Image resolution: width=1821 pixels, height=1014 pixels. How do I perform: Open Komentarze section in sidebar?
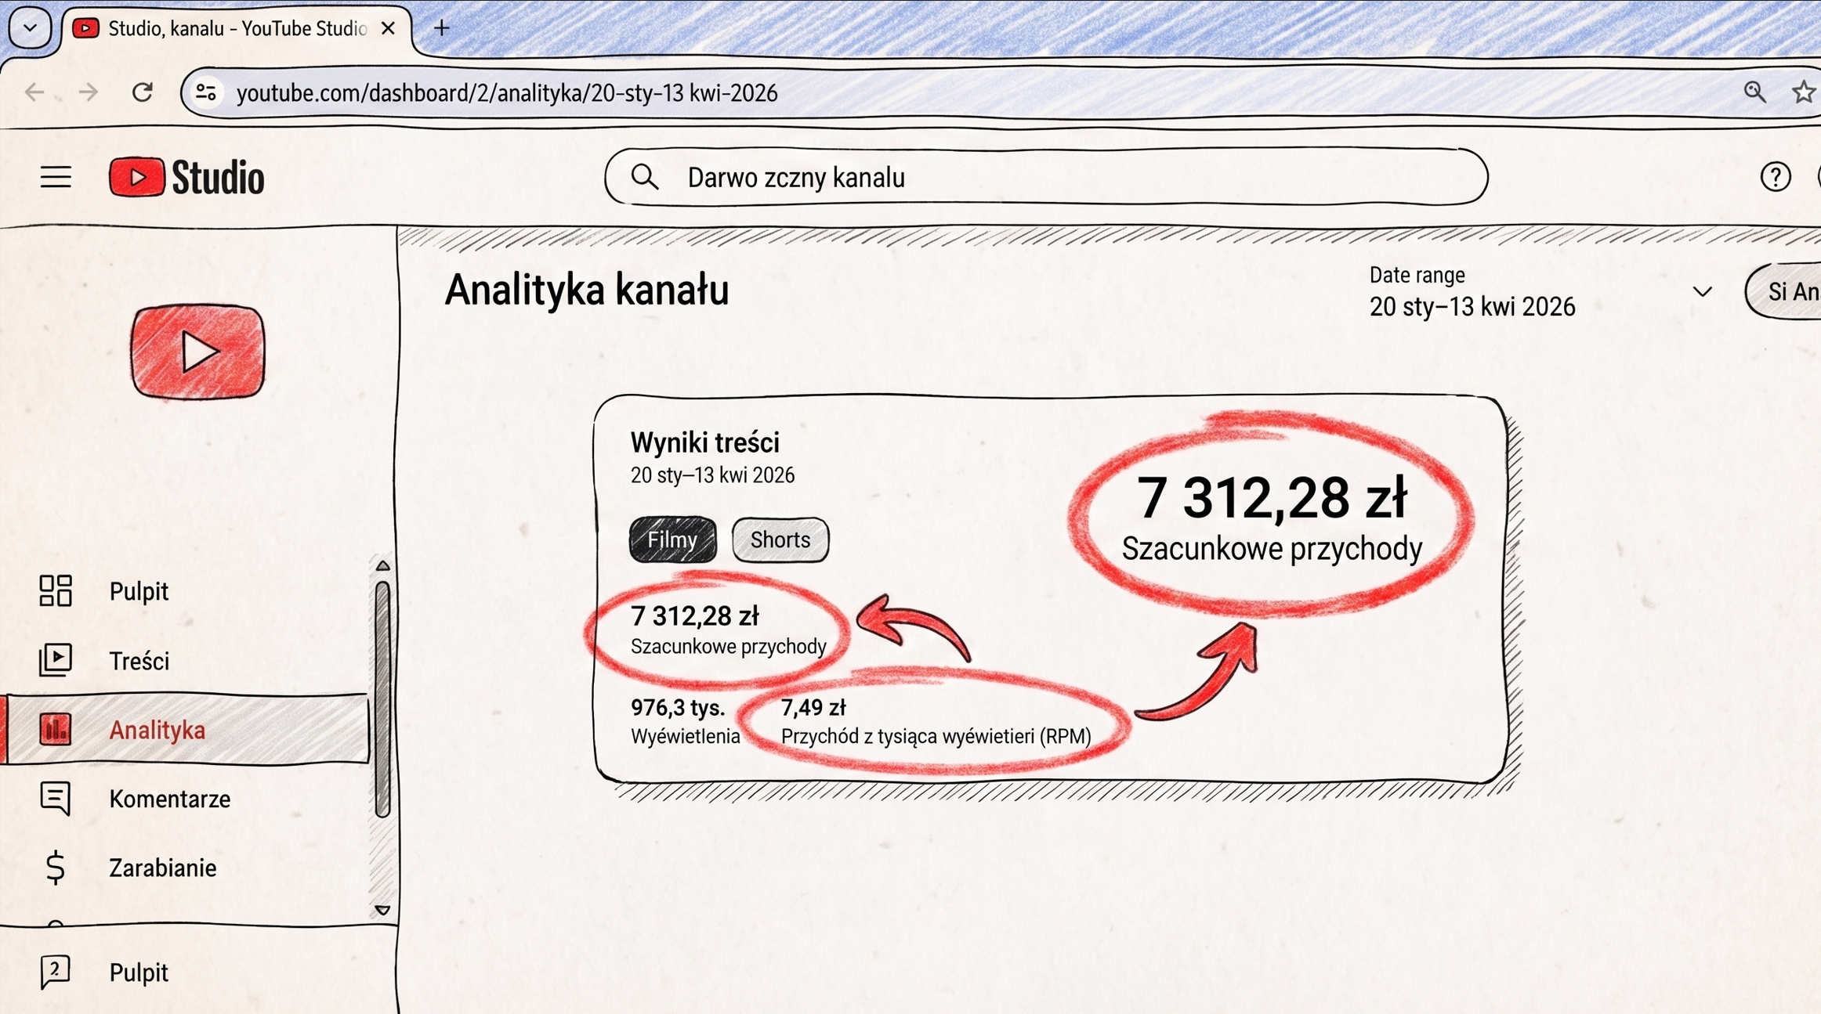click(x=169, y=799)
